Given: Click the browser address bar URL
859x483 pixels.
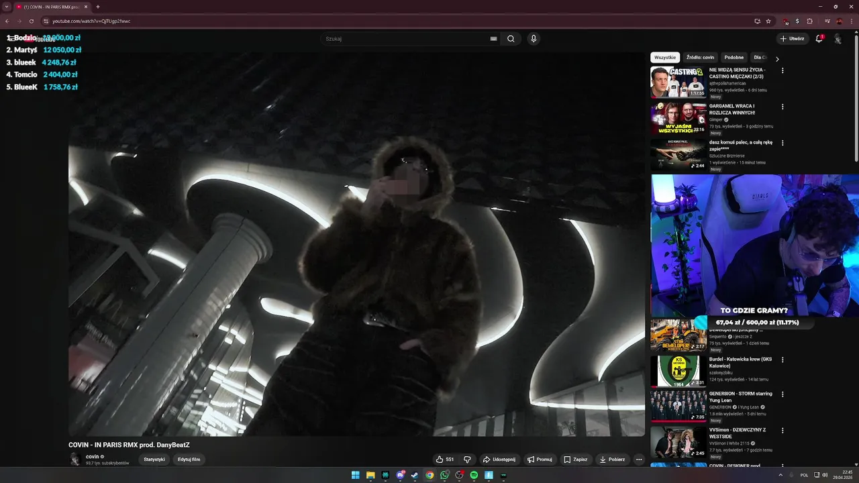Looking at the screenshot, I should coord(91,21).
